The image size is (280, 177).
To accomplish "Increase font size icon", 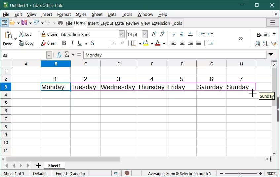I will 154,34.
